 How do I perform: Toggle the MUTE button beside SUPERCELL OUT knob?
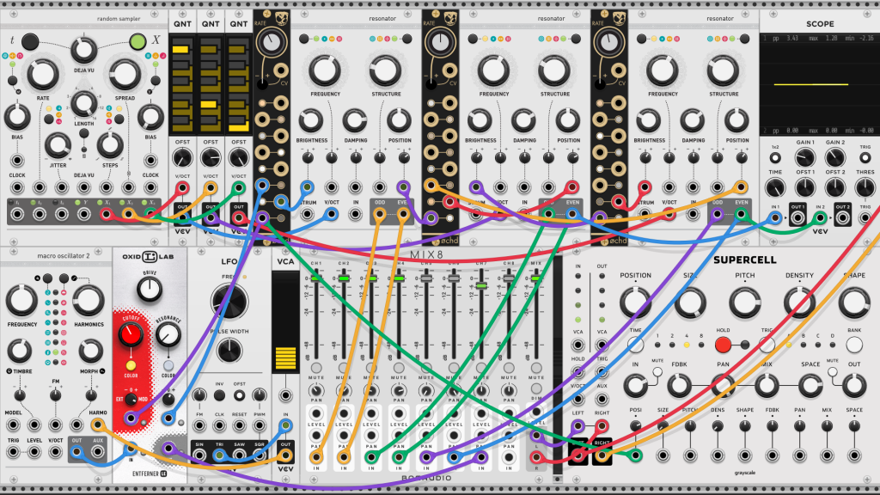point(832,371)
